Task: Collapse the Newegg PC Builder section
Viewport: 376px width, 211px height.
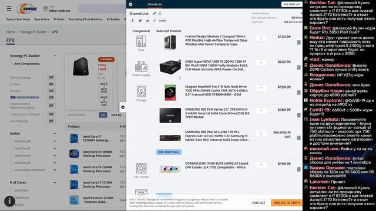Action: 55,56
